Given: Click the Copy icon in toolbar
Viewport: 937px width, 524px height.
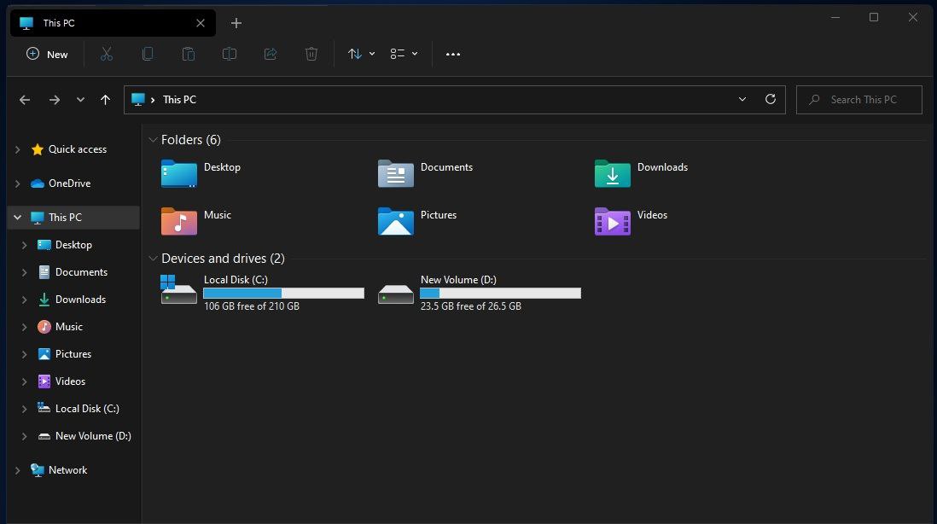Looking at the screenshot, I should tap(148, 54).
